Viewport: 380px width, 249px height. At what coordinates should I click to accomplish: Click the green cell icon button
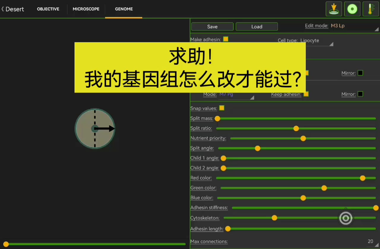pyautogui.click(x=352, y=9)
